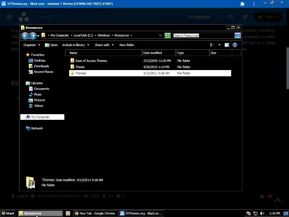Open the Include in library menu
The height and width of the screenshot is (217, 289).
pyautogui.click(x=76, y=45)
